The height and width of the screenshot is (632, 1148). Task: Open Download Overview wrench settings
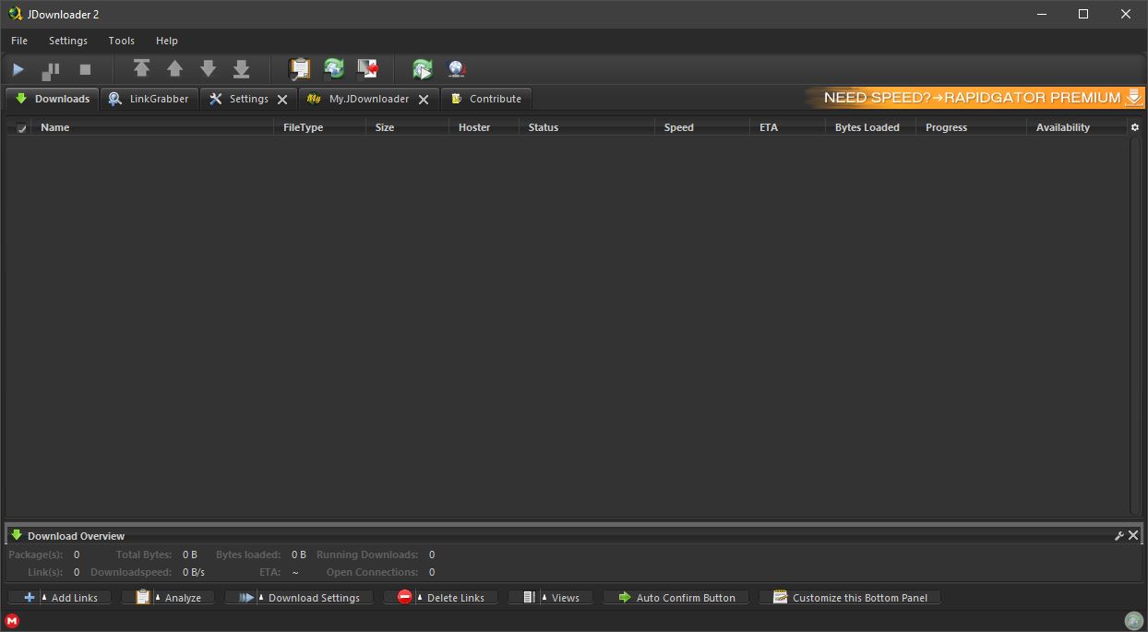[x=1119, y=535]
